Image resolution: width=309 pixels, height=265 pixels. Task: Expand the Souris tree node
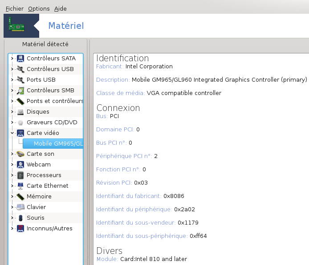pyautogui.click(x=12, y=218)
